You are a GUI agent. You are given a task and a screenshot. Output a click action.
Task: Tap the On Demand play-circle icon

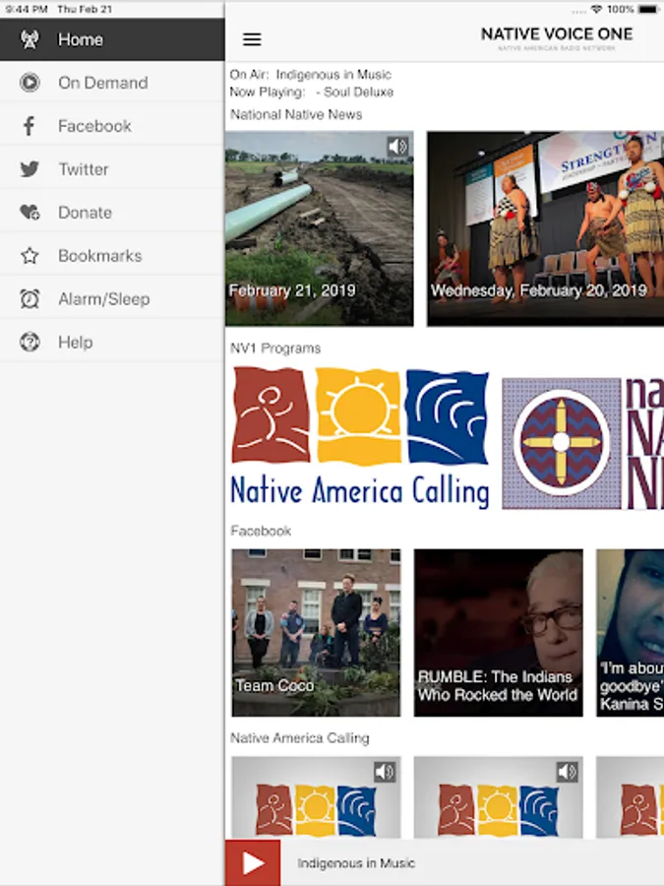coord(30,83)
